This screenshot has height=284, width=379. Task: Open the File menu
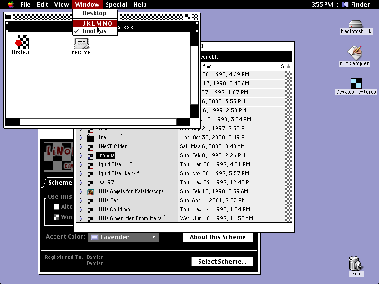(26, 5)
